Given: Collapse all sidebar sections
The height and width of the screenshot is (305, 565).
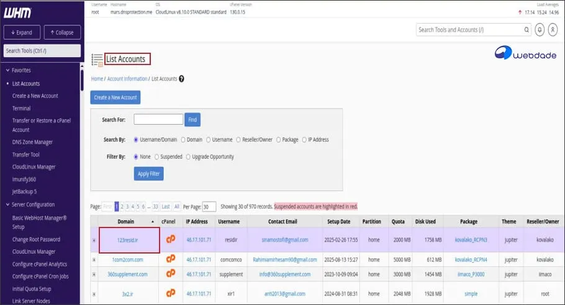Looking at the screenshot, I should point(62,32).
